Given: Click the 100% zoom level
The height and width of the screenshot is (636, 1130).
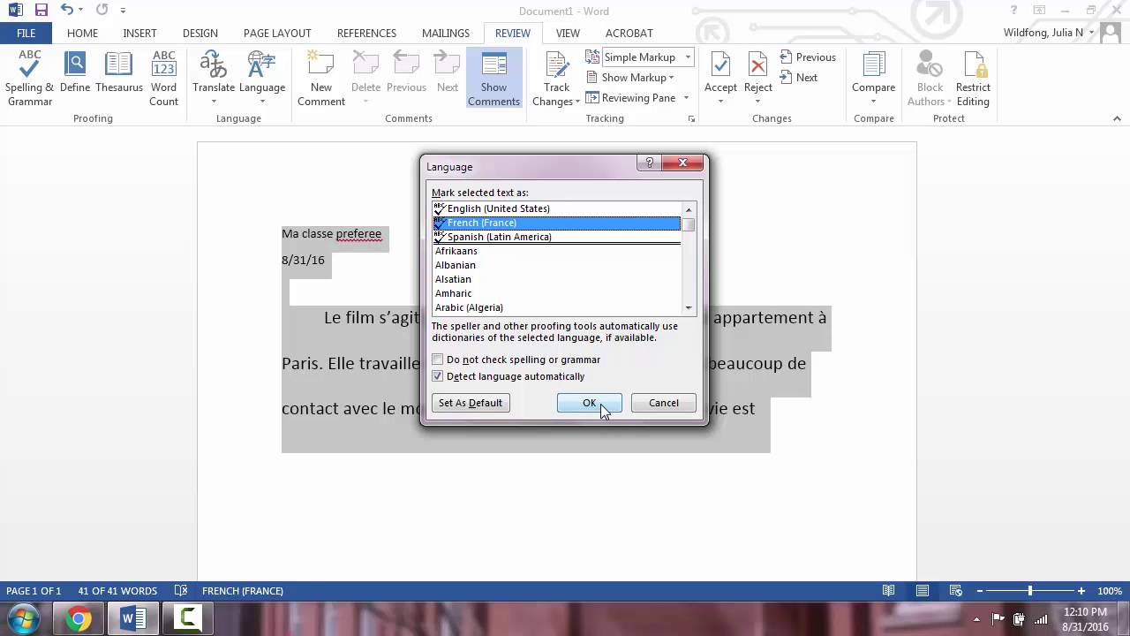Looking at the screenshot, I should (x=1110, y=591).
